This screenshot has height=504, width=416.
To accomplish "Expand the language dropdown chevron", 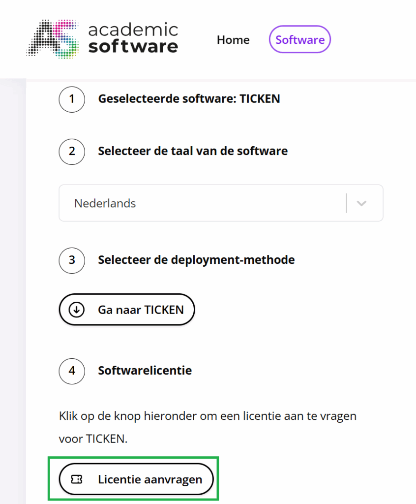I will pos(361,203).
